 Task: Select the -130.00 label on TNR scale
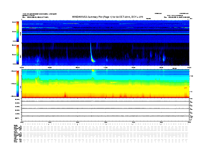pos(14,71)
